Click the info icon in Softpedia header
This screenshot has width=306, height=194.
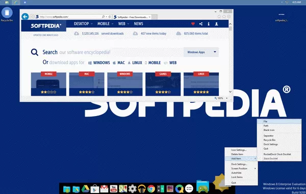209,24
